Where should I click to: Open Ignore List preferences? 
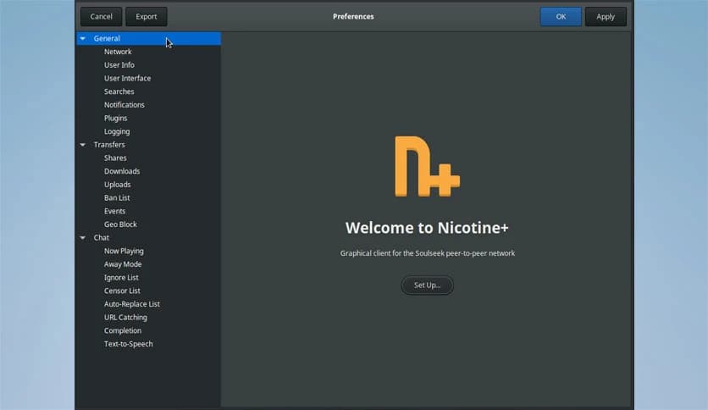point(148,278)
